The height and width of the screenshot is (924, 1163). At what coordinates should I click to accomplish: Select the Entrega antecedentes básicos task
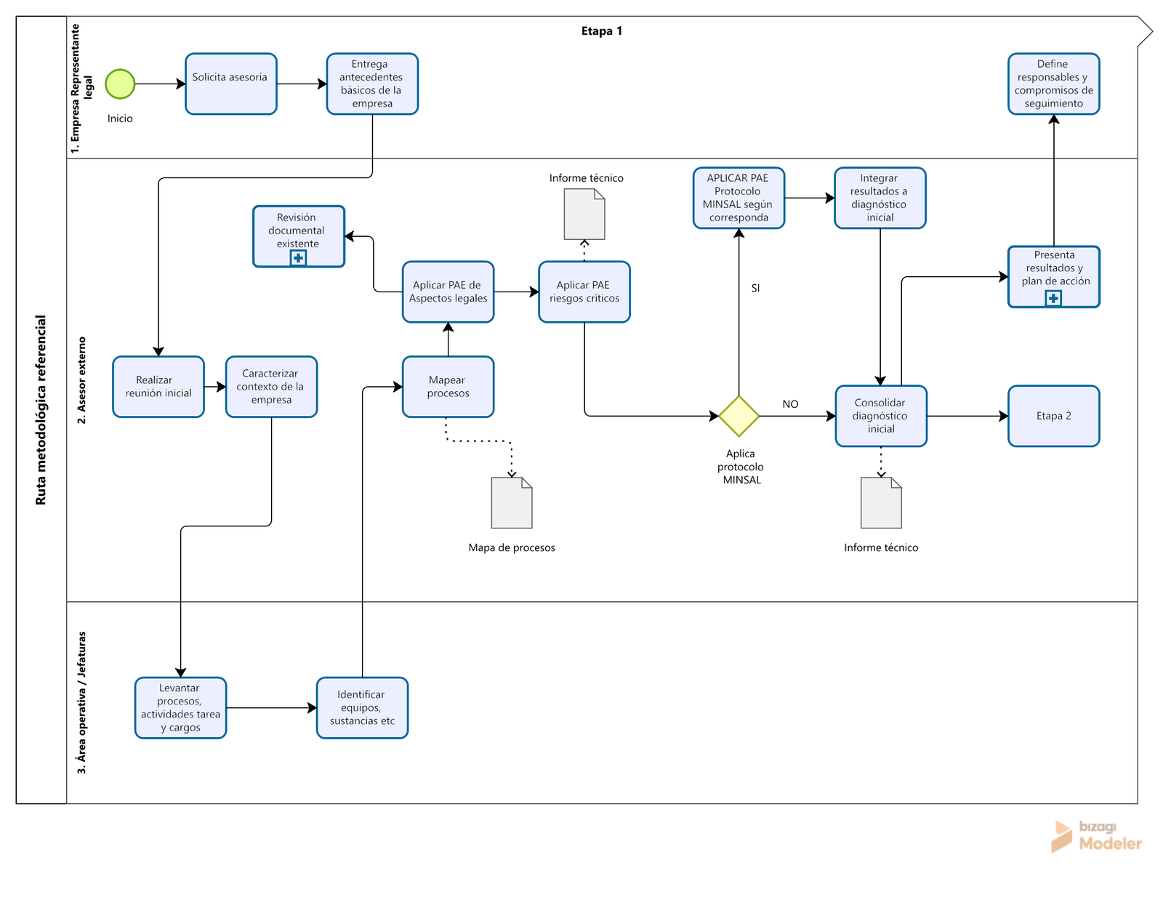[372, 84]
